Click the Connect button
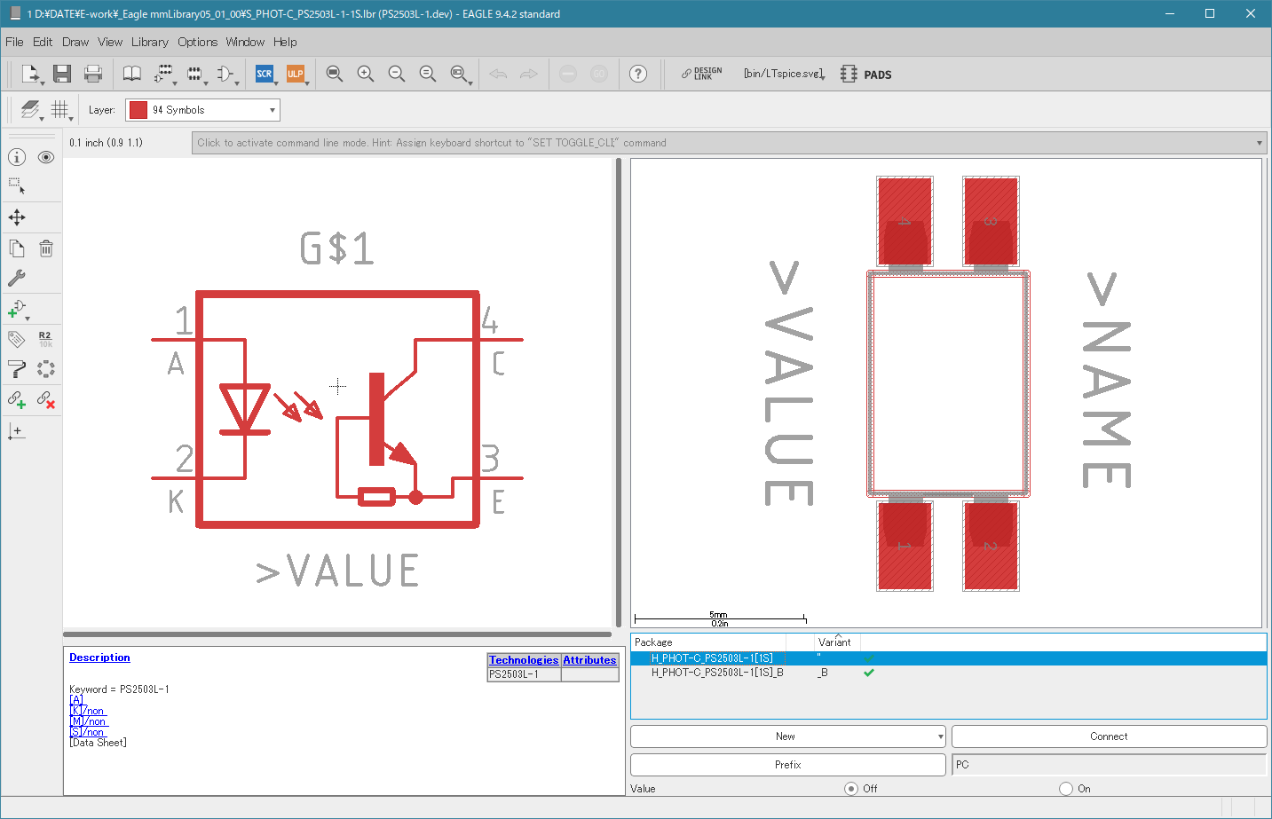This screenshot has height=819, width=1272. tap(1109, 736)
